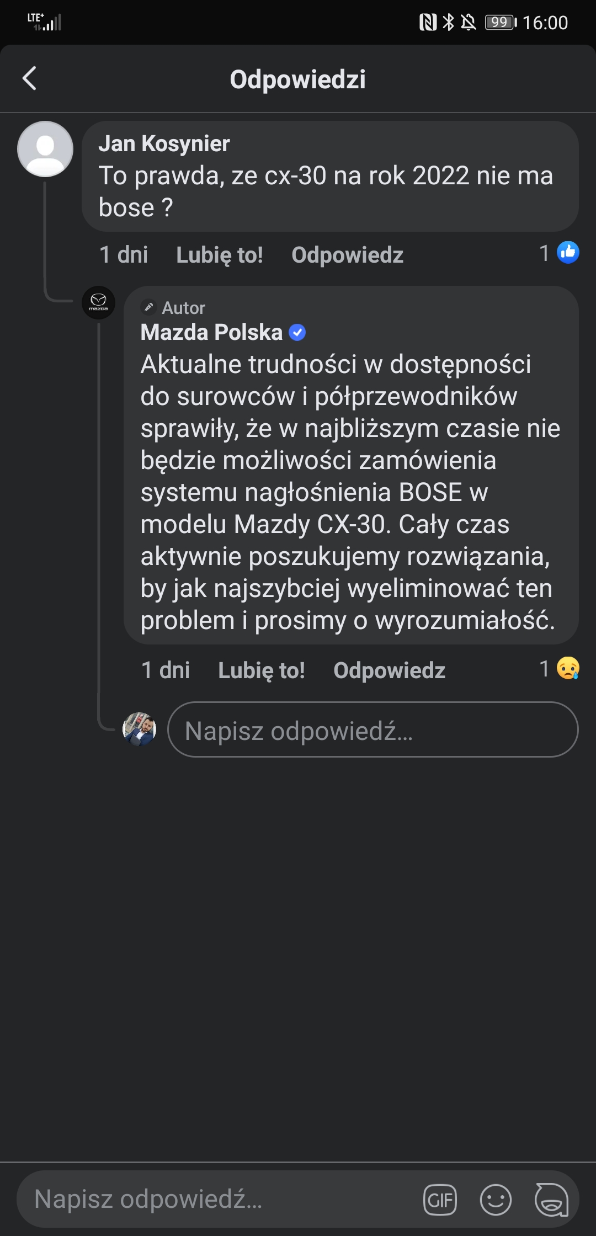Focus the bottom reply input field
The image size is (596, 1236).
(x=221, y=1200)
